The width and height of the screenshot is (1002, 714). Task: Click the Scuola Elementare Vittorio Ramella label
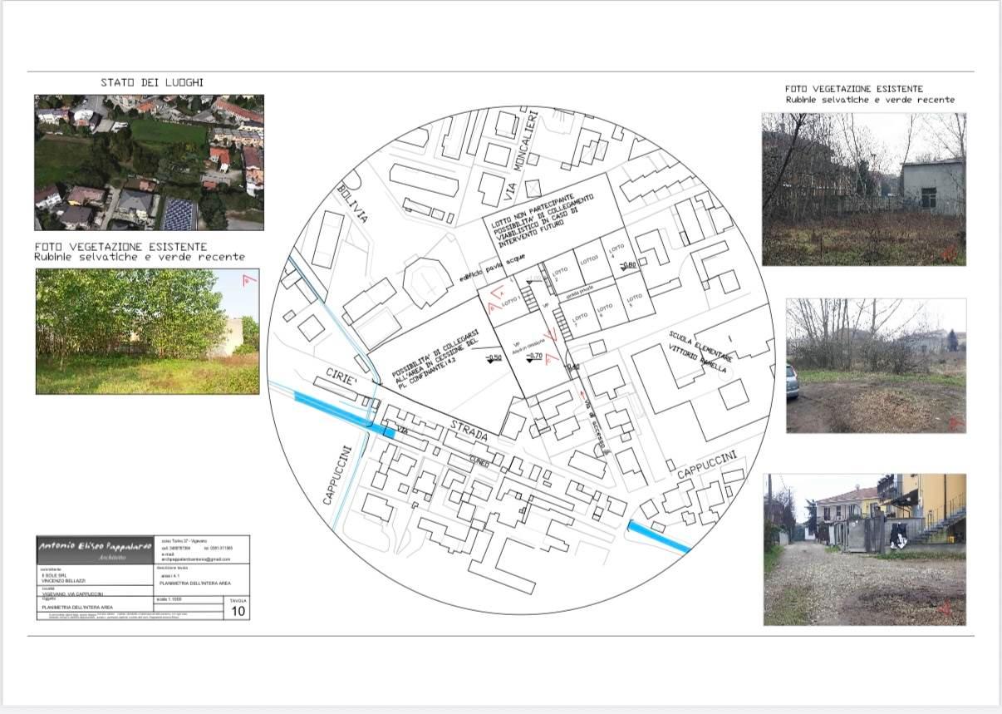pyautogui.click(x=698, y=352)
